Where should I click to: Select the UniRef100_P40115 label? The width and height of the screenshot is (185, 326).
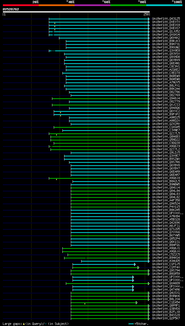pyautogui.click(x=166, y=207)
